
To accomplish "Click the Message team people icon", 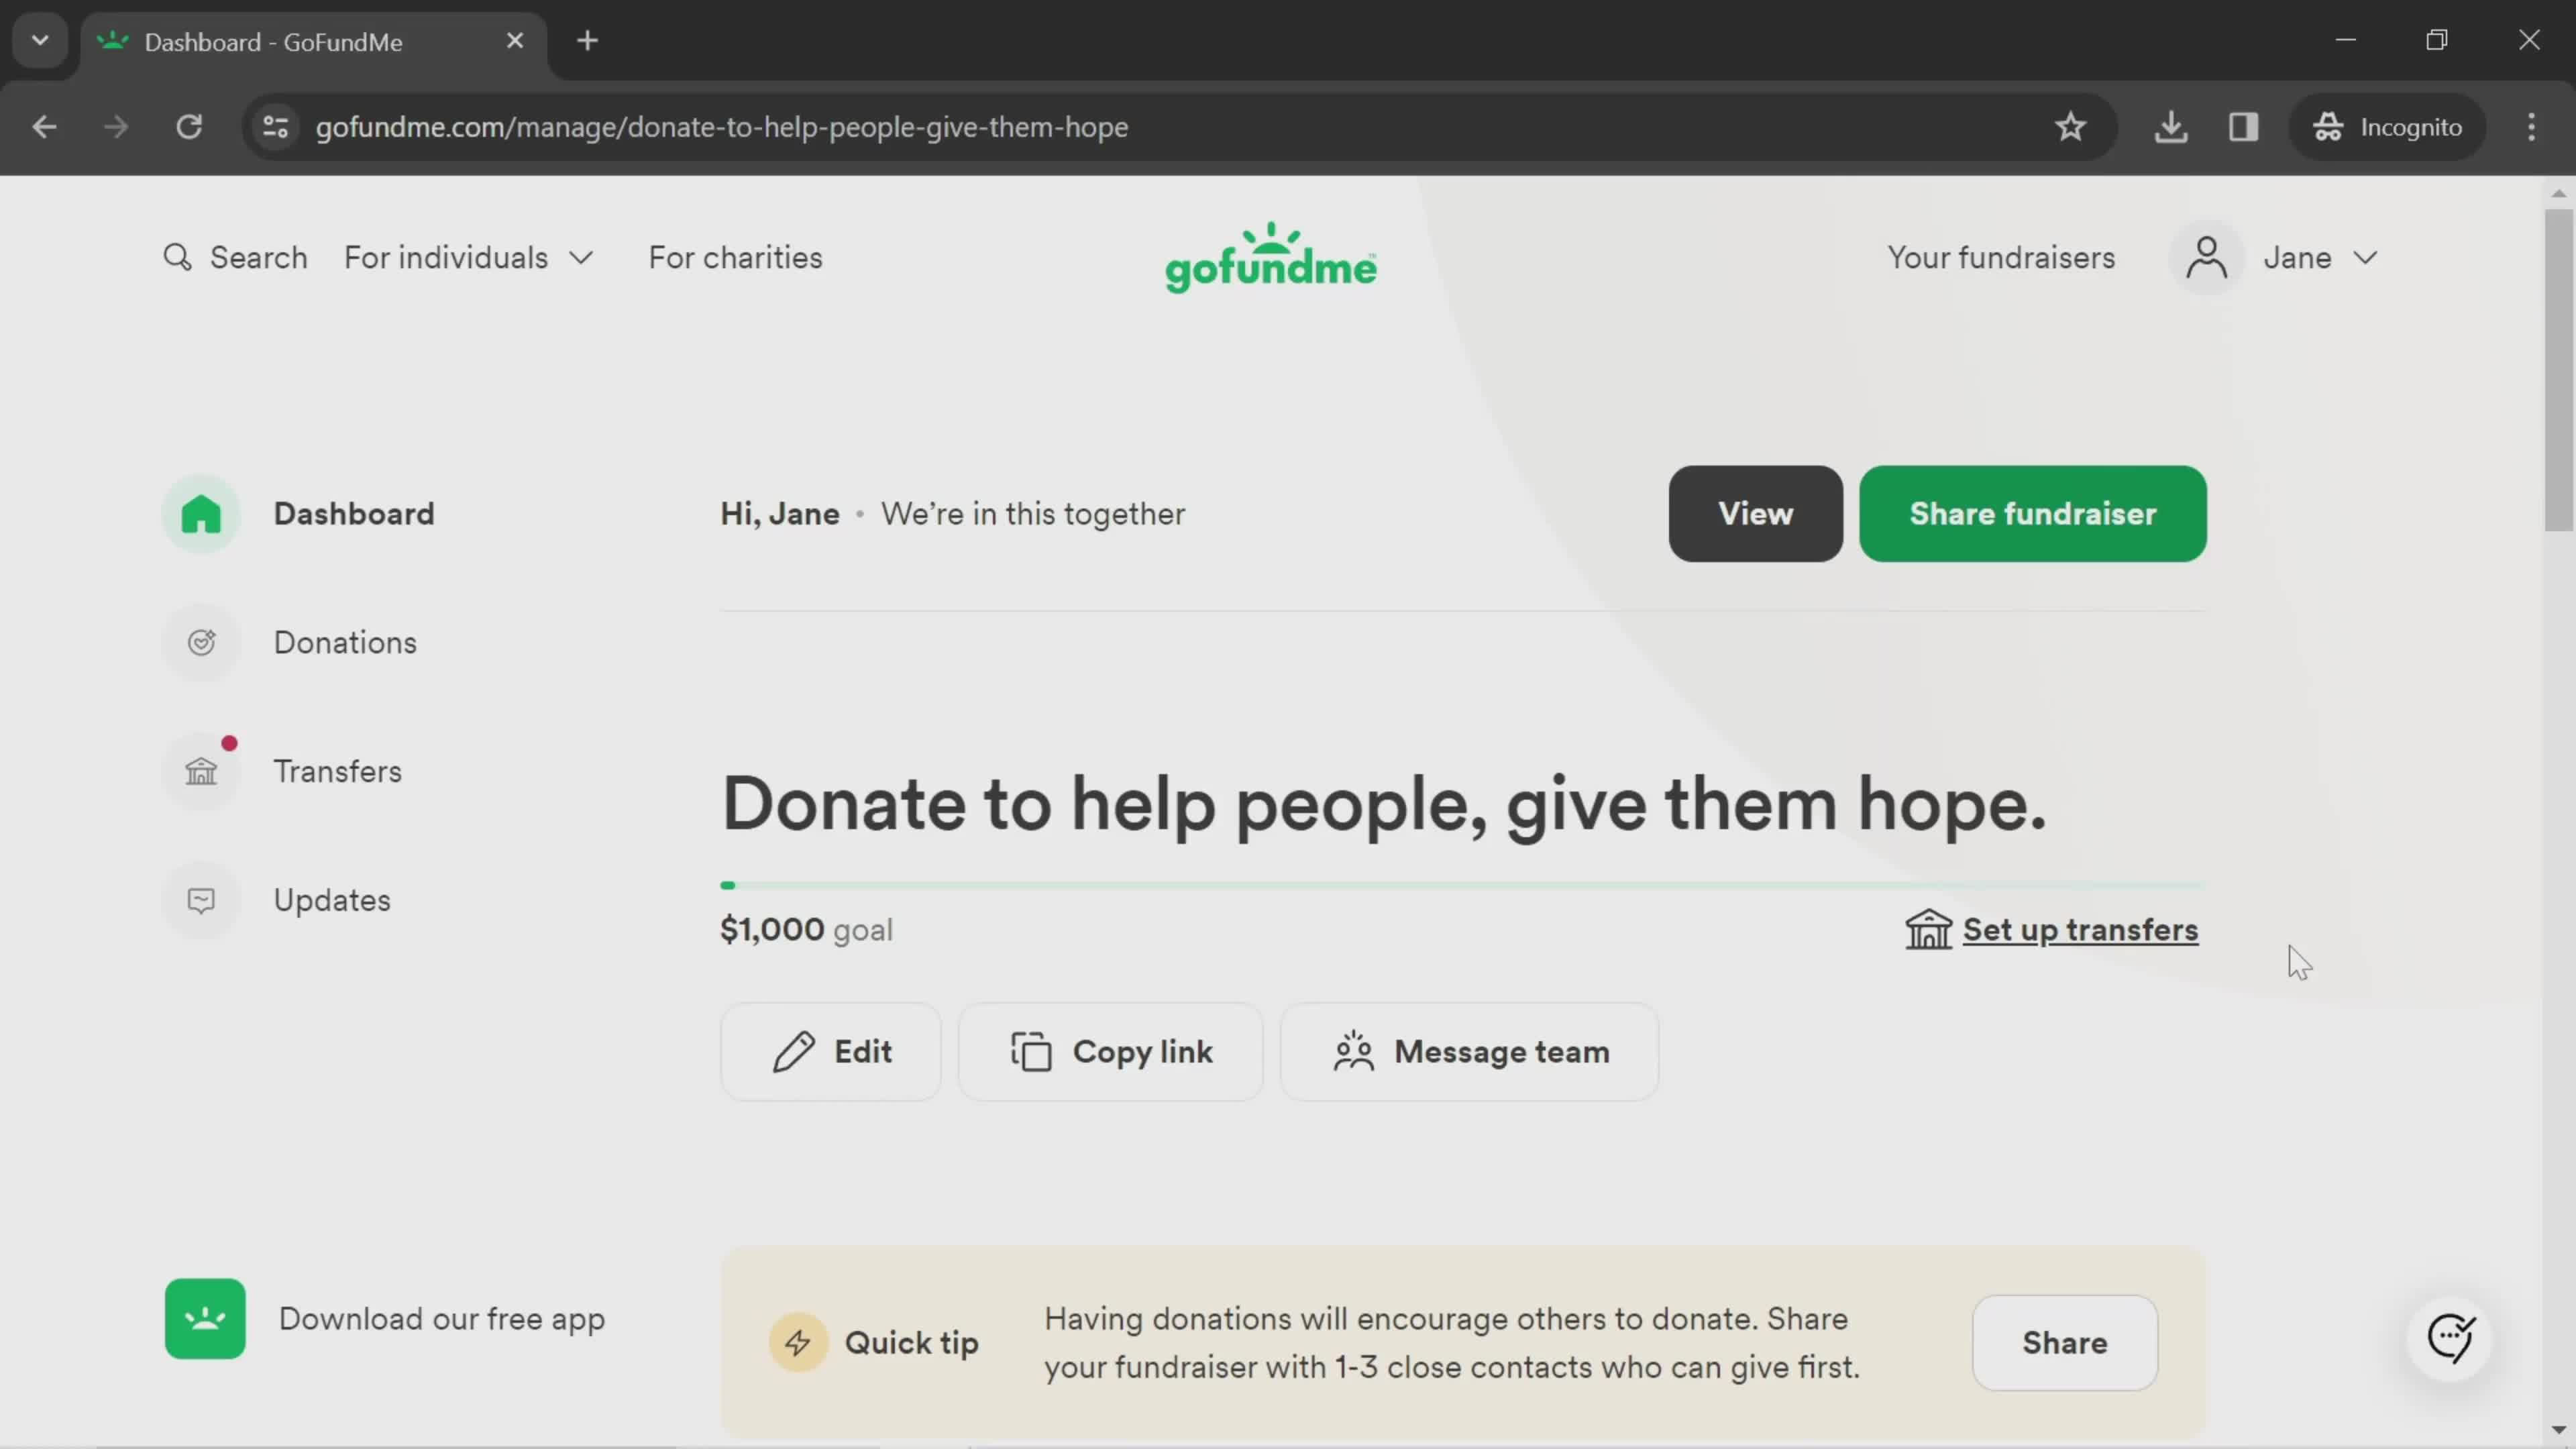I will (1354, 1051).
